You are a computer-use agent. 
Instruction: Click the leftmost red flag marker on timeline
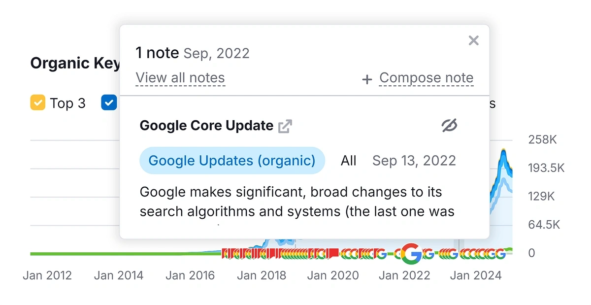pyautogui.click(x=226, y=254)
